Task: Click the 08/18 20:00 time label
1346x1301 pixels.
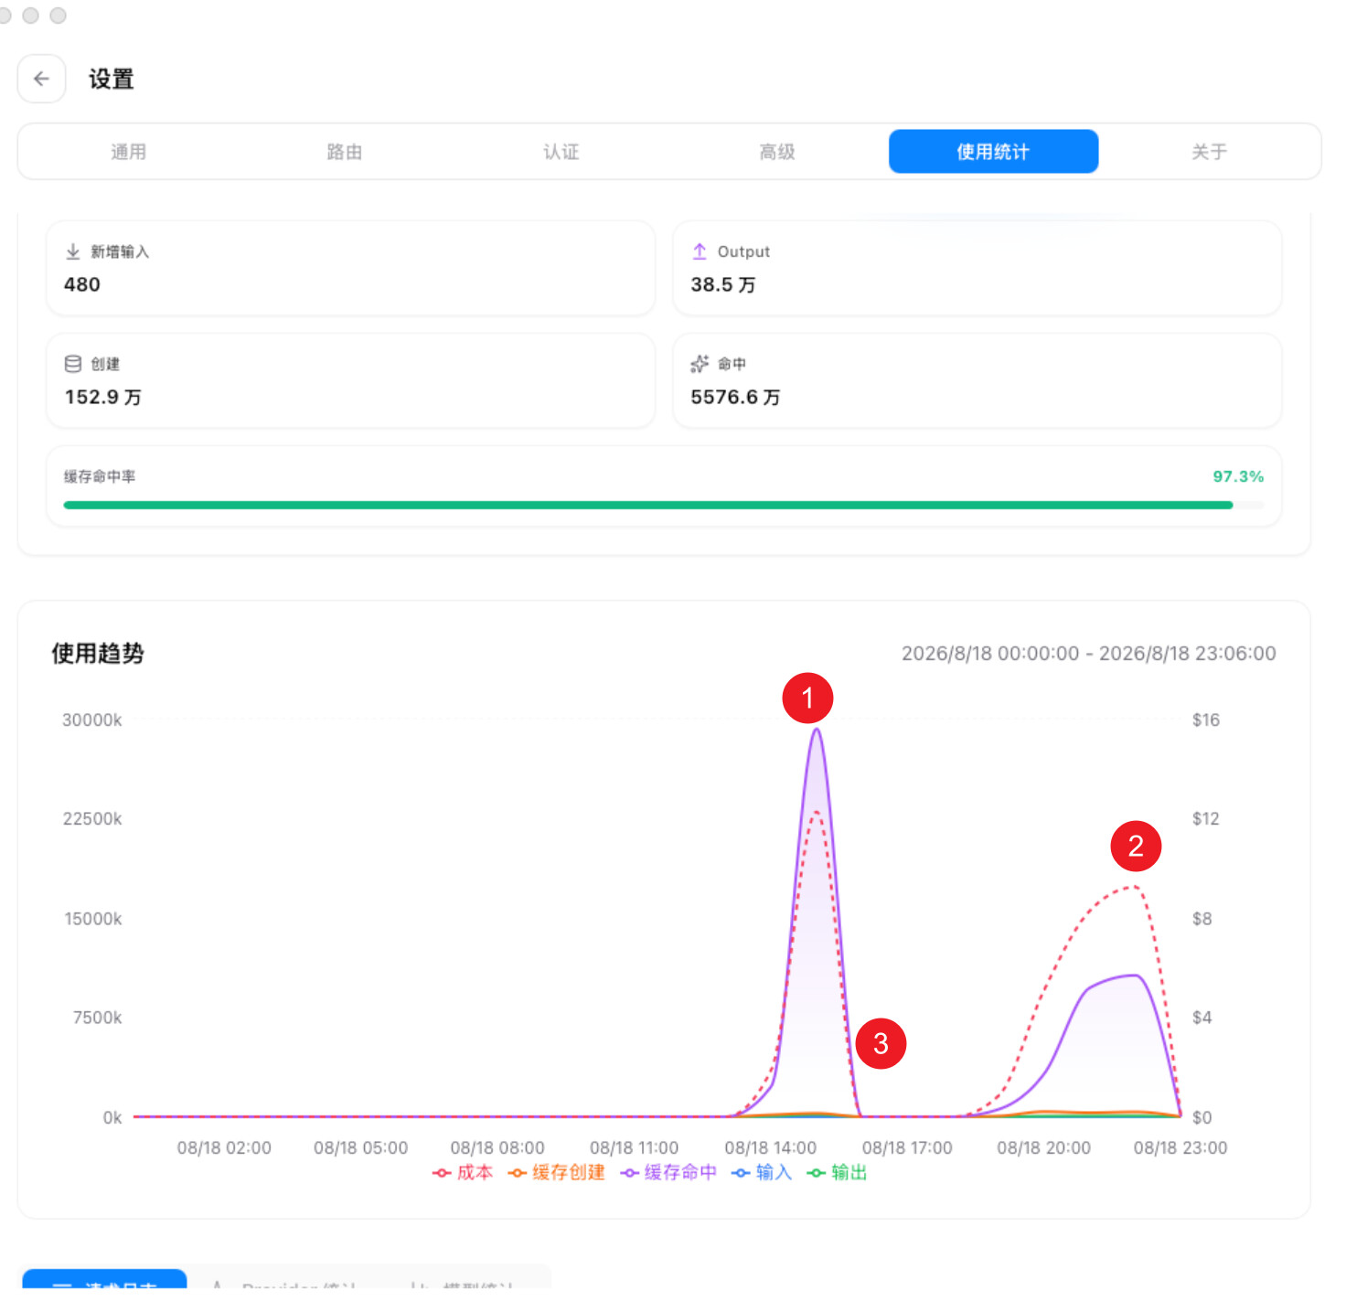Action: click(x=1044, y=1147)
